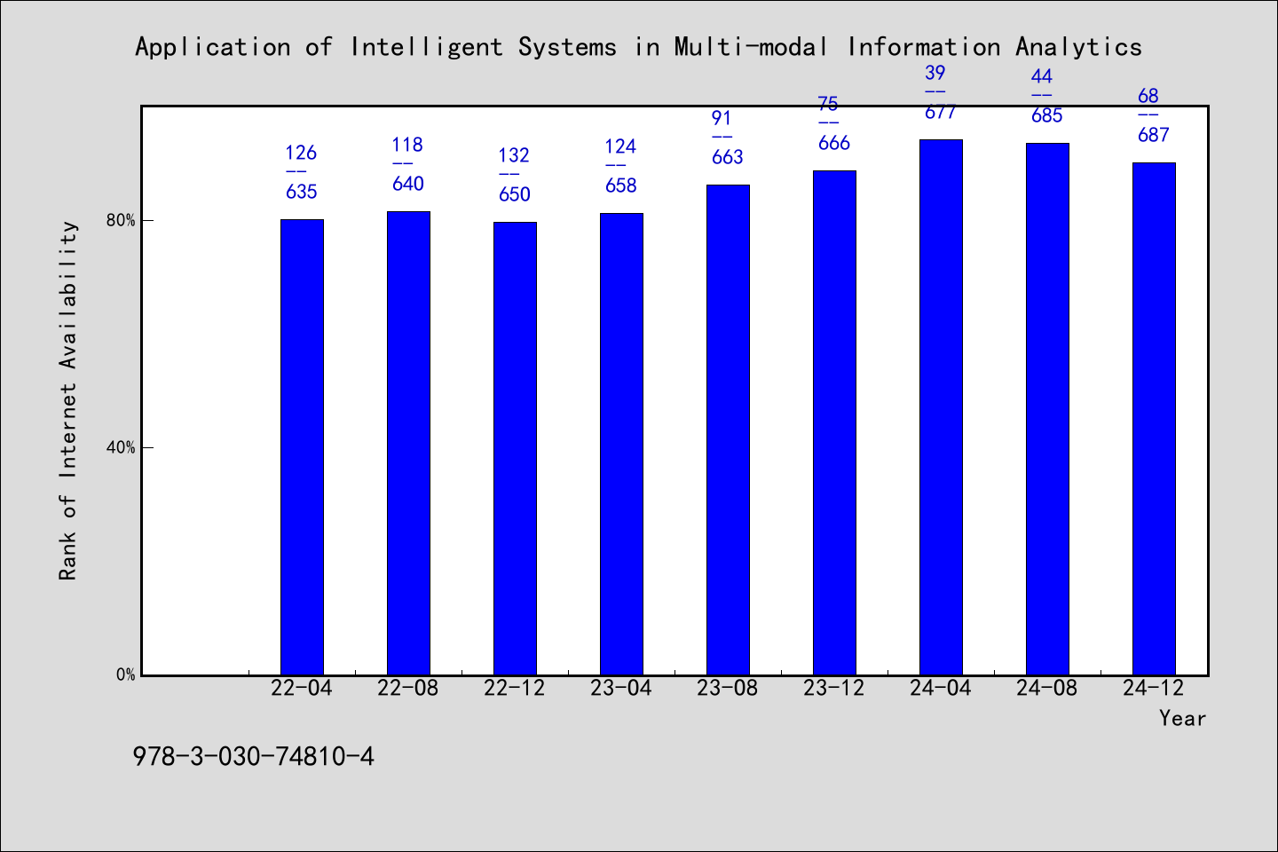1278x852 pixels.
Task: Click the data label '126' above 22-04
Action: tap(301, 153)
